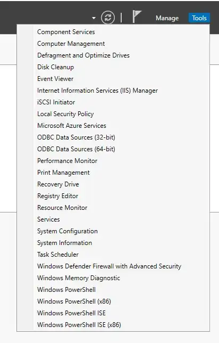
Task: Open the Manage menu
Action: [x=167, y=18]
